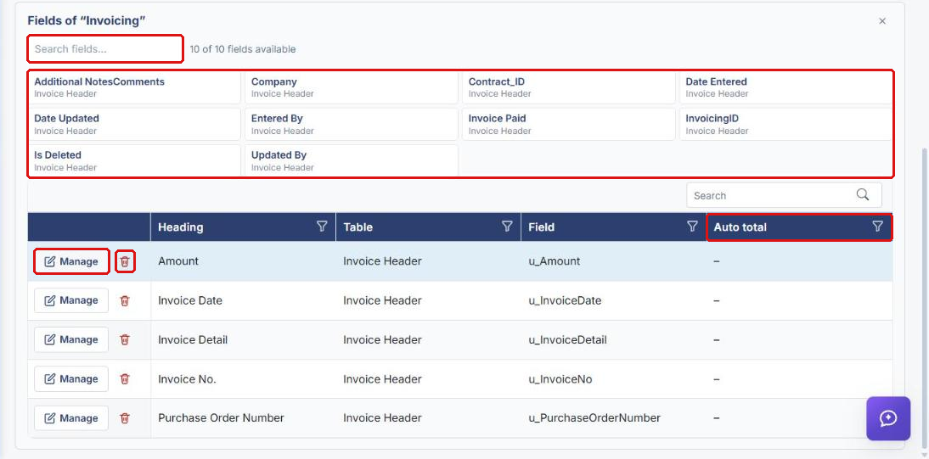The height and width of the screenshot is (459, 929).
Task: Select the Invoice Detail heading cell
Action: coord(243,339)
